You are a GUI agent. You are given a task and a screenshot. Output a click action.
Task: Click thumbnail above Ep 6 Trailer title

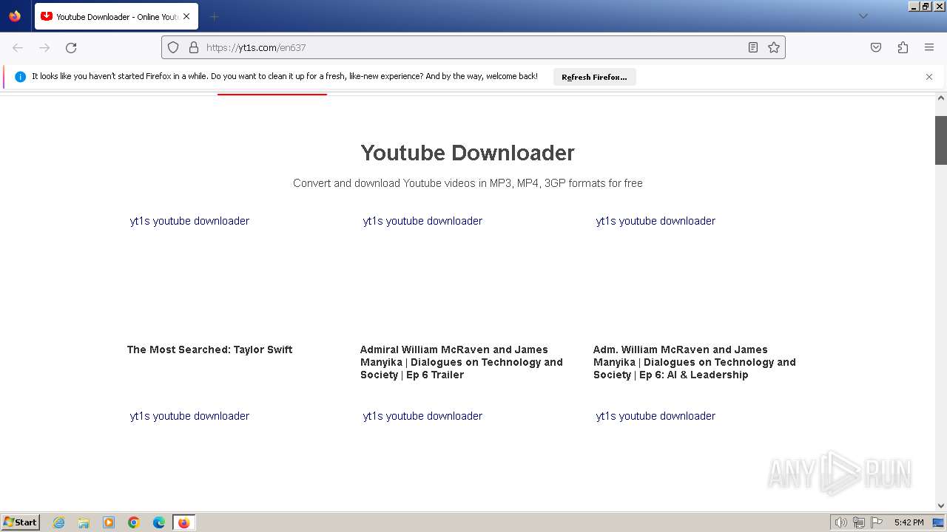pyautogui.click(x=422, y=221)
